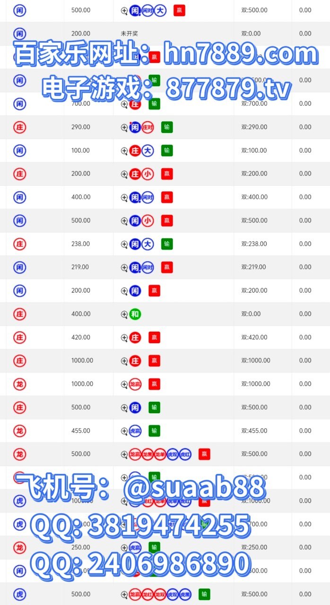Image resolution: width=330 pixels, height=605 pixels.
Task: Open the magnifier in the 455.00 row
Action: (124, 431)
